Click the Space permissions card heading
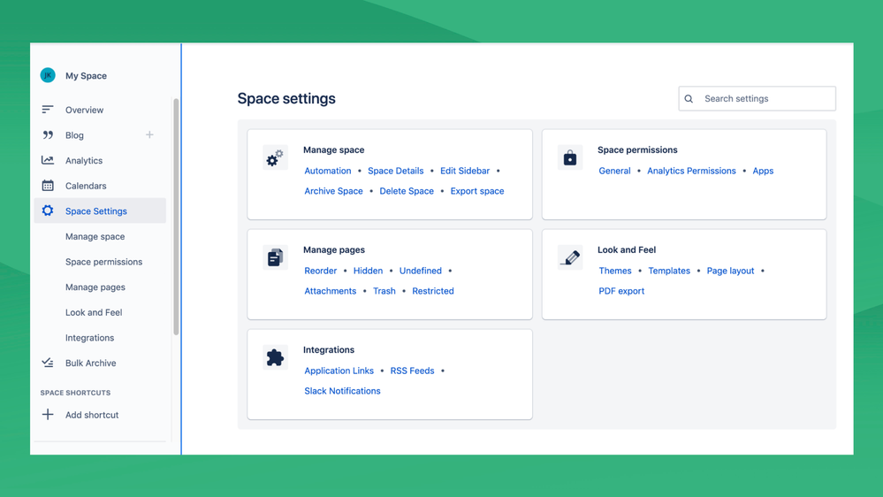The height and width of the screenshot is (497, 883). pos(637,149)
